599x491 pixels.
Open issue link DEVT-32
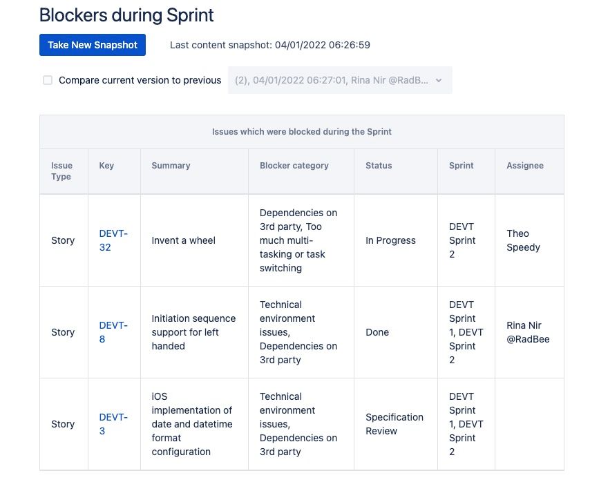click(x=113, y=240)
